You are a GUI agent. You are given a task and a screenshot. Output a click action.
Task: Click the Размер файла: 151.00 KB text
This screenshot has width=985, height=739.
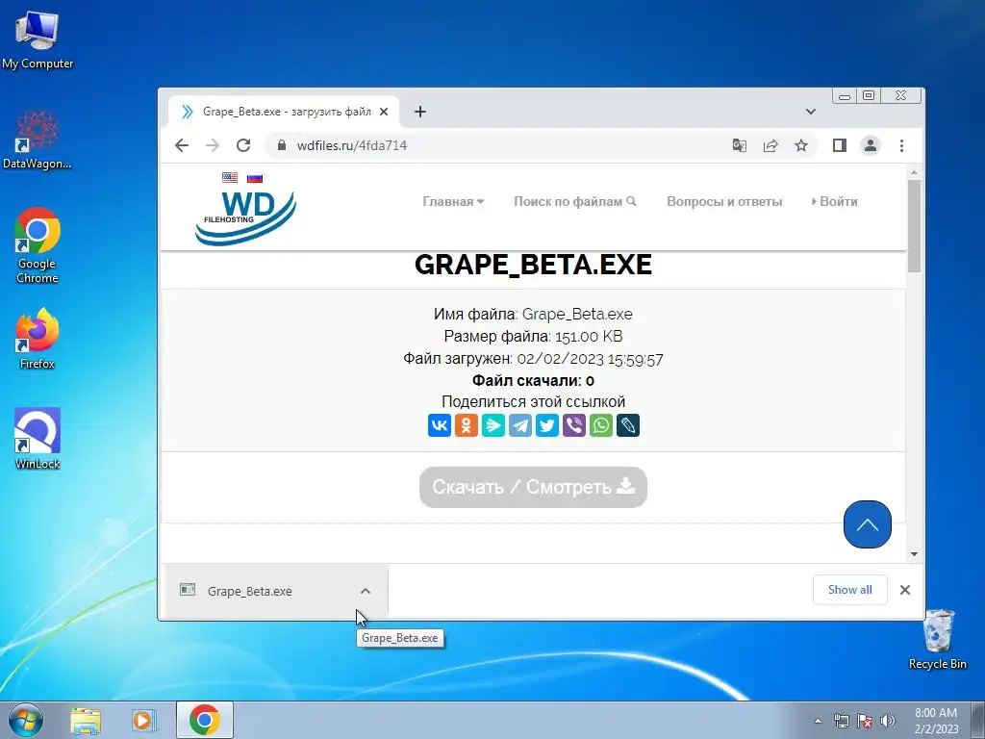(x=533, y=336)
